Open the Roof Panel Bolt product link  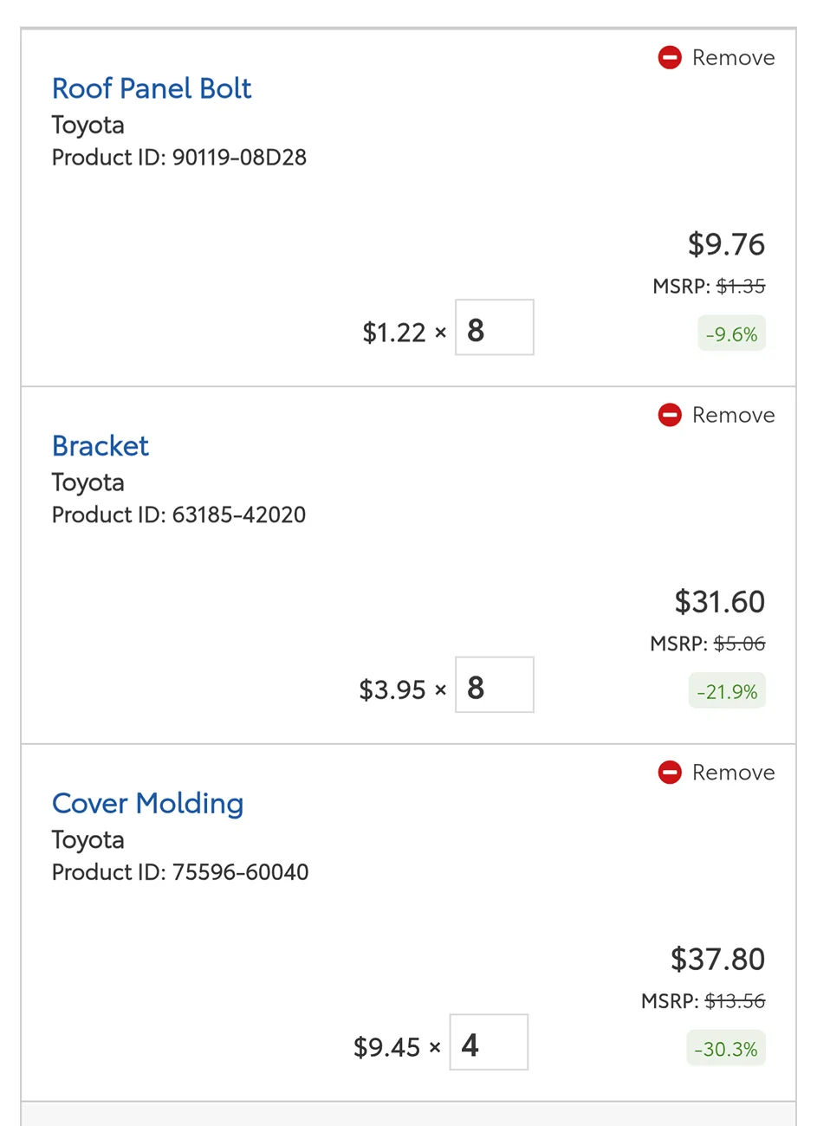pyautogui.click(x=152, y=88)
